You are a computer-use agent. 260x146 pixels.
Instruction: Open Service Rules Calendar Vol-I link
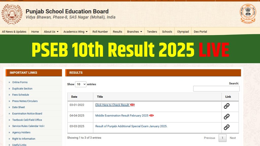[28, 126]
